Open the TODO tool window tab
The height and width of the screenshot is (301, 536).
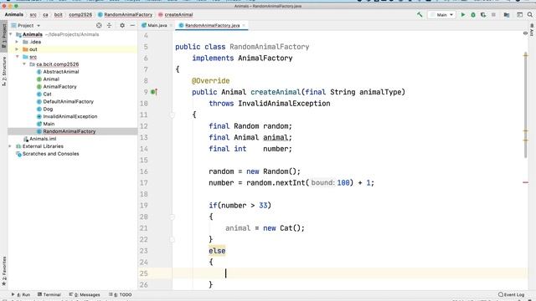(x=121, y=294)
